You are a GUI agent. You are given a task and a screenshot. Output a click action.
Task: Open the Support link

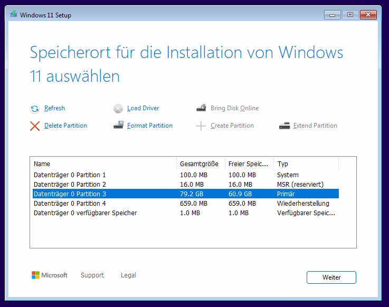[92, 275]
